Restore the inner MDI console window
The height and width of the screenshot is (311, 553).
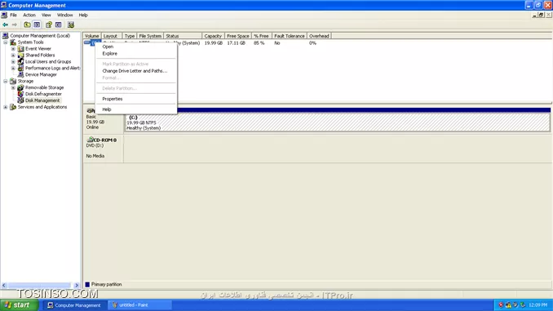[542, 16]
